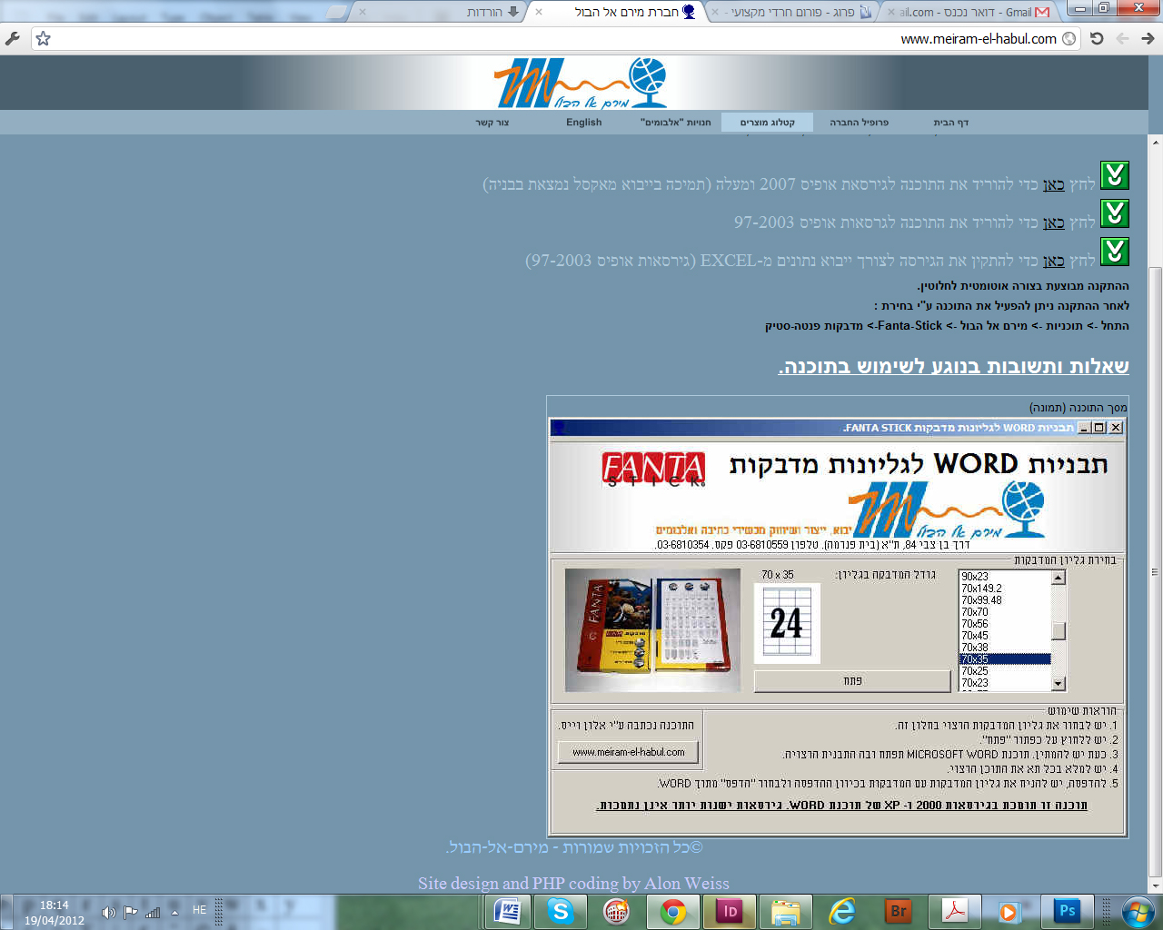Screen dimensions: 1163x930
Task: Open Photoshop from the taskbar
Action: click(x=1067, y=911)
